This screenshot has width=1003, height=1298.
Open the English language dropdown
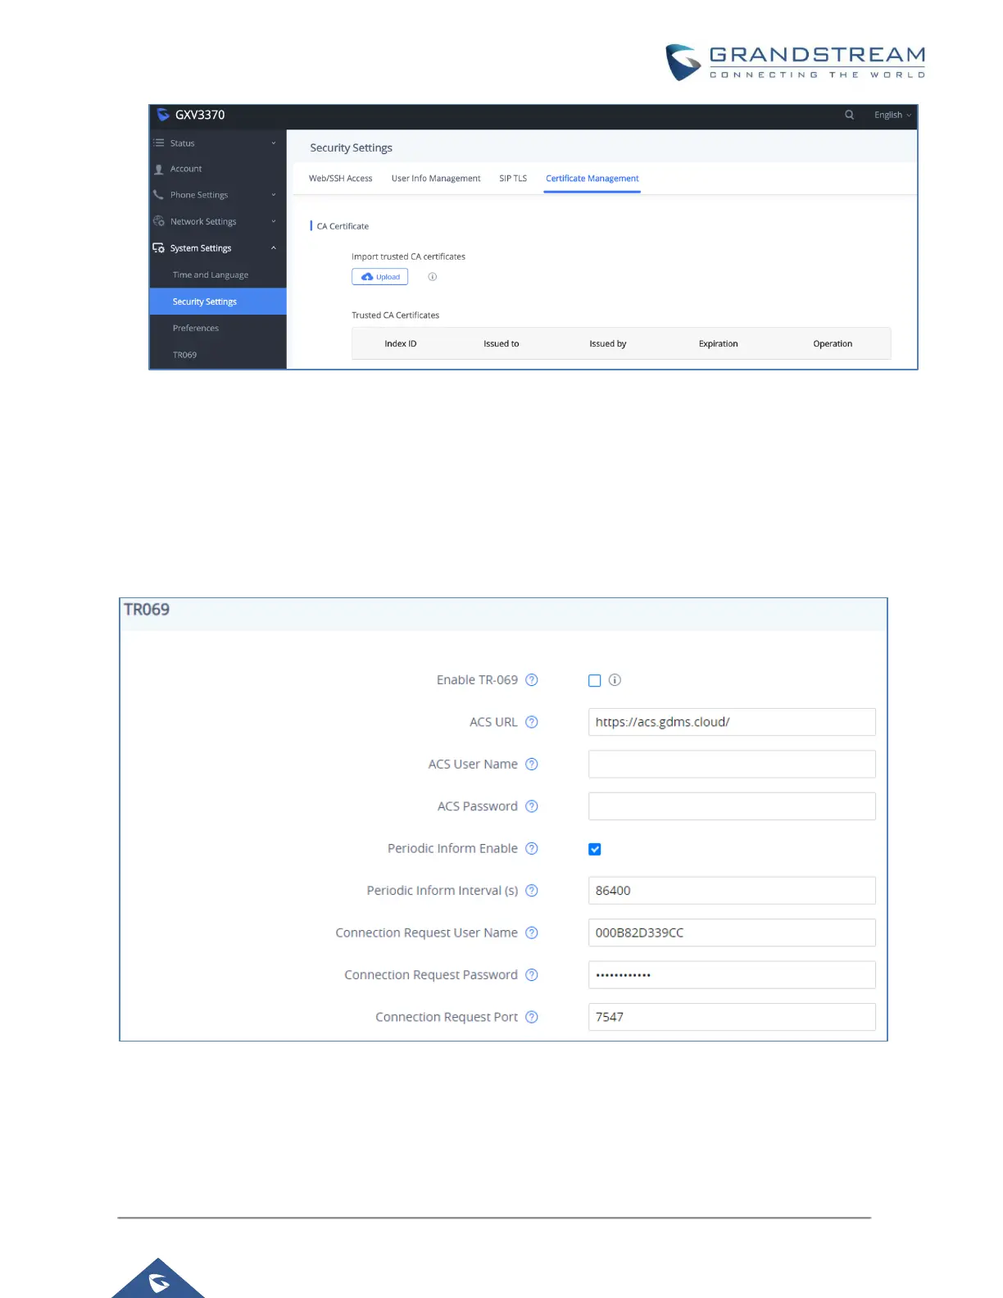[892, 115]
